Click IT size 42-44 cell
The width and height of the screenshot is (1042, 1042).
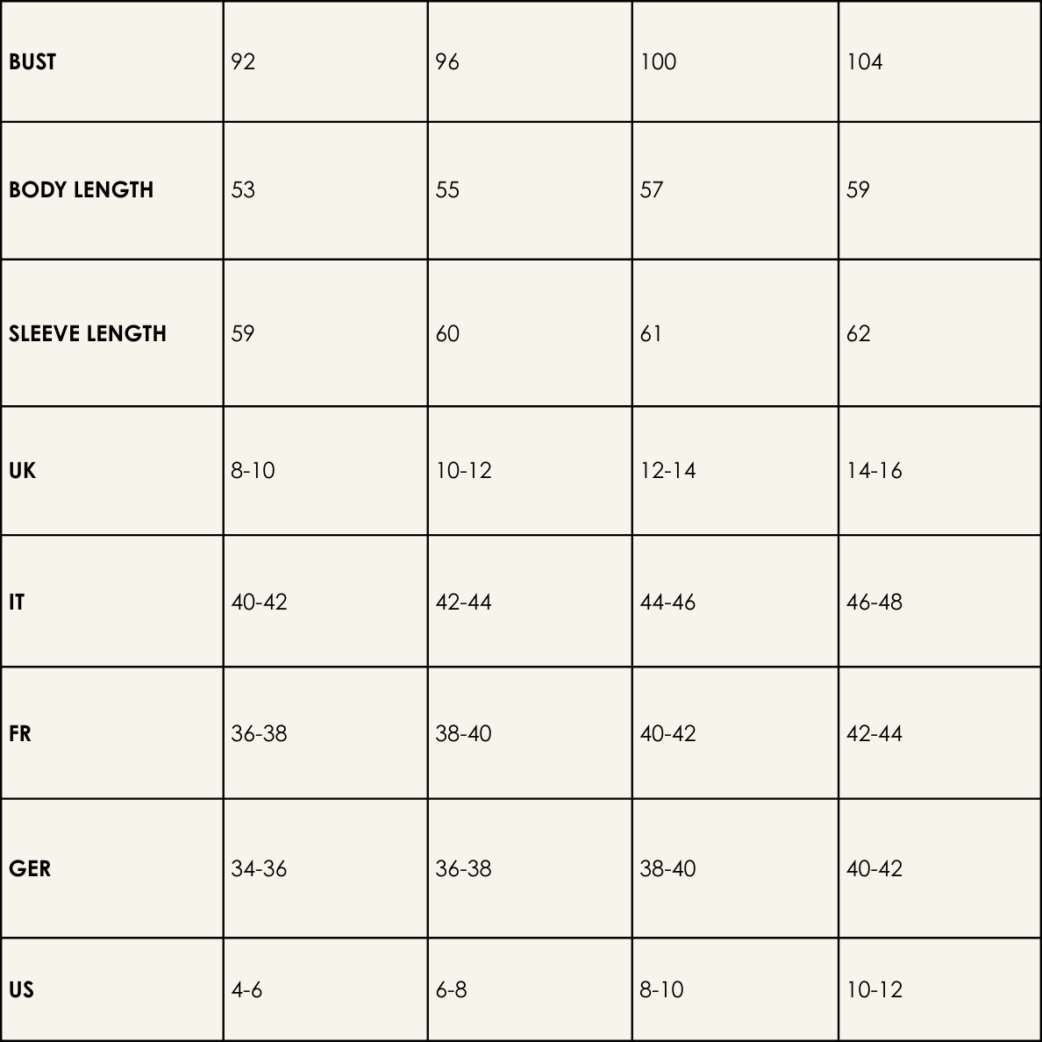pos(463,603)
